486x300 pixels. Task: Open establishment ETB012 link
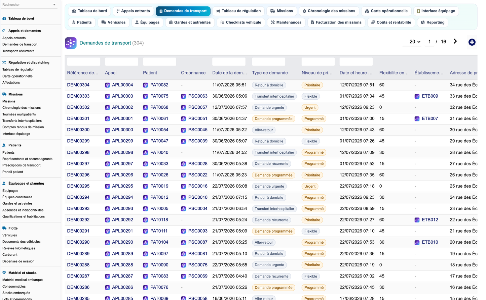click(x=430, y=220)
